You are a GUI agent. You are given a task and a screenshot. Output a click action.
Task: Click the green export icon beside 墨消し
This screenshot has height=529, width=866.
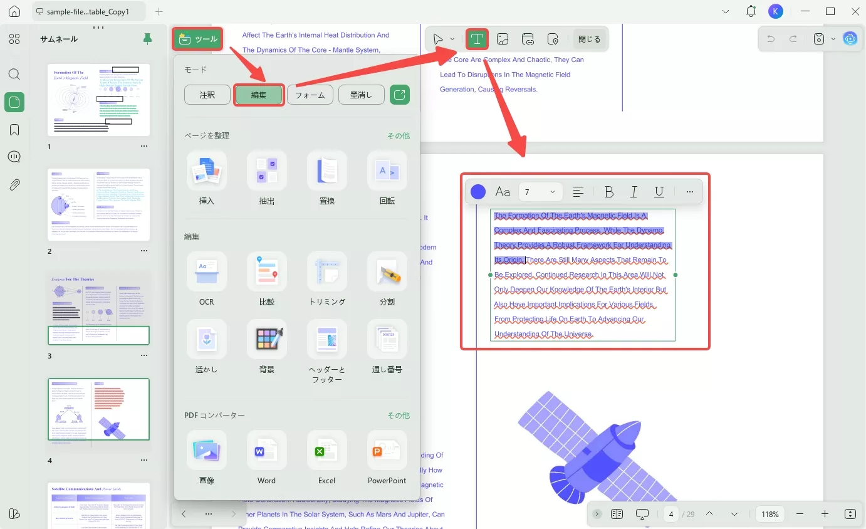tap(400, 95)
